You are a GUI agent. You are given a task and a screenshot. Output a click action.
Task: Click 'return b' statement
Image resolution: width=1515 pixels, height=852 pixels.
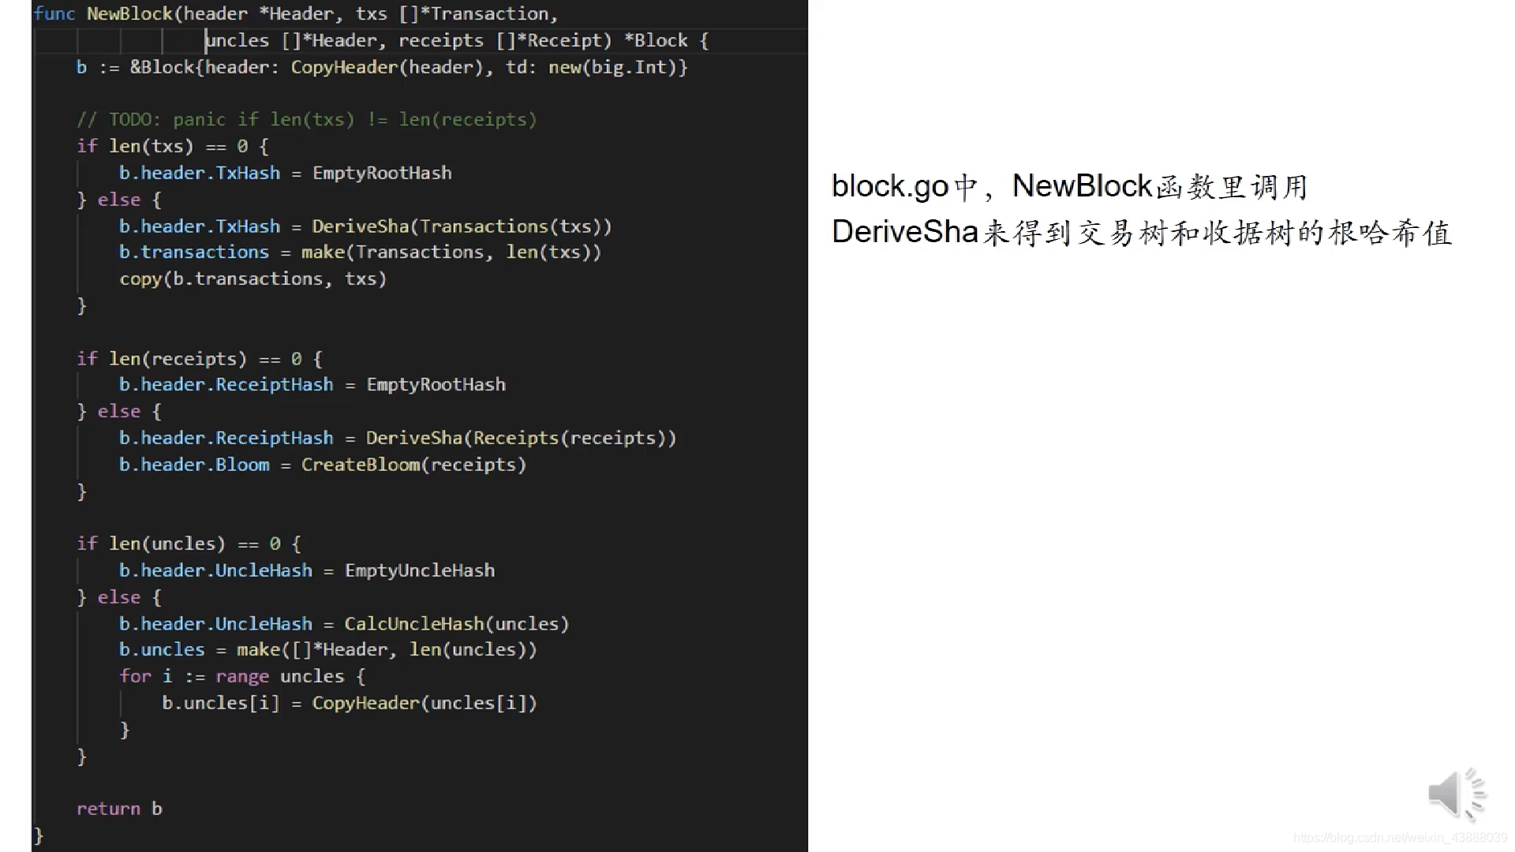119,809
